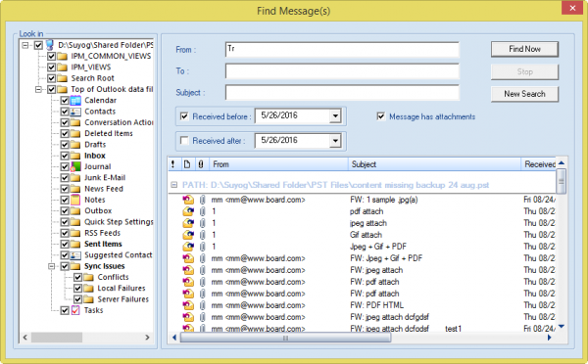This screenshot has width=588, height=364.
Task: Select the News Feed folder
Action: click(104, 189)
